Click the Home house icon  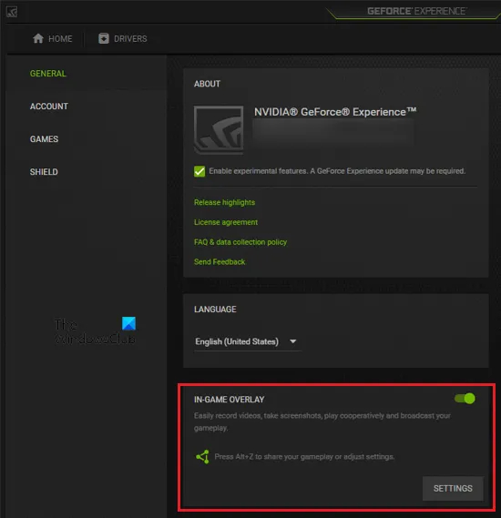click(38, 38)
